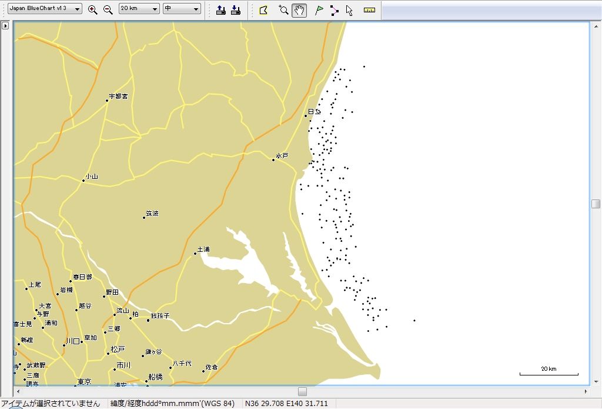Click the receive from device icon
Viewport: 602px width, 409px height.
coord(236,10)
